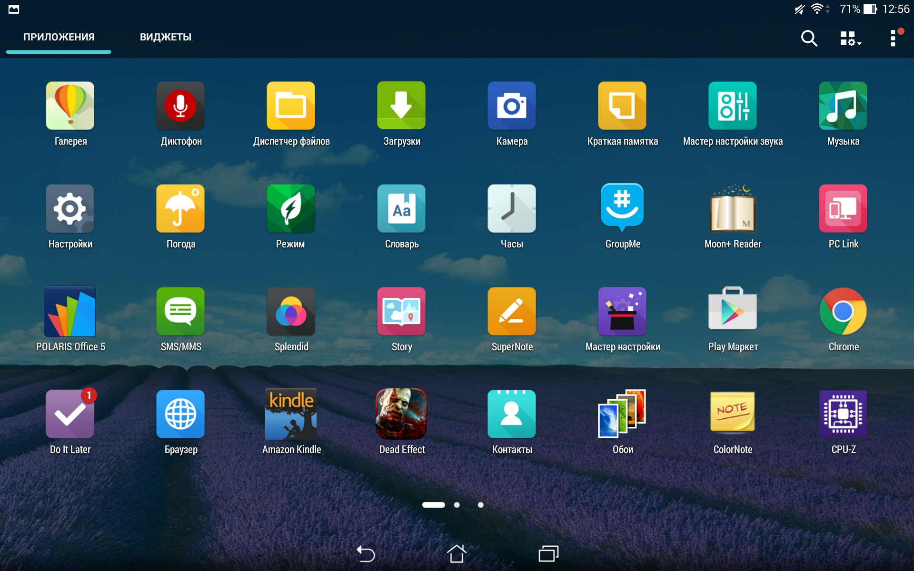This screenshot has height=571, width=914.
Task: Tap the Back navigation button
Action: coord(366,553)
